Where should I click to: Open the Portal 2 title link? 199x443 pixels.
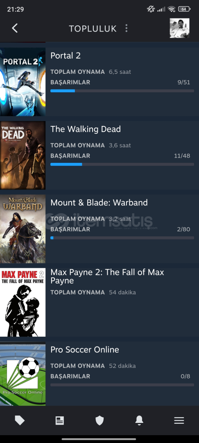click(66, 56)
